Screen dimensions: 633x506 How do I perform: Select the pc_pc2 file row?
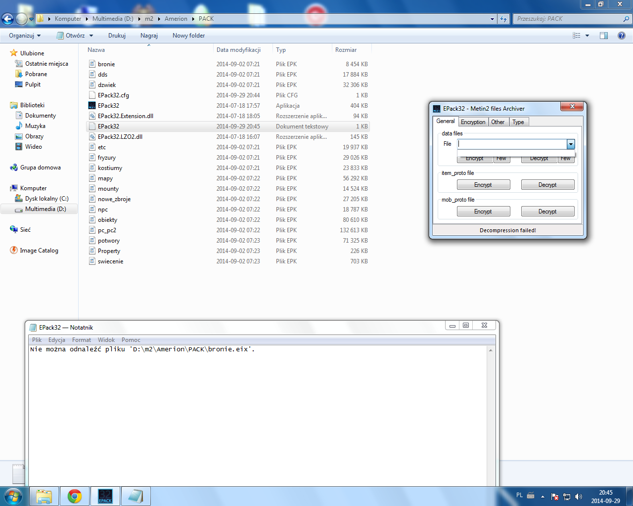pos(228,230)
